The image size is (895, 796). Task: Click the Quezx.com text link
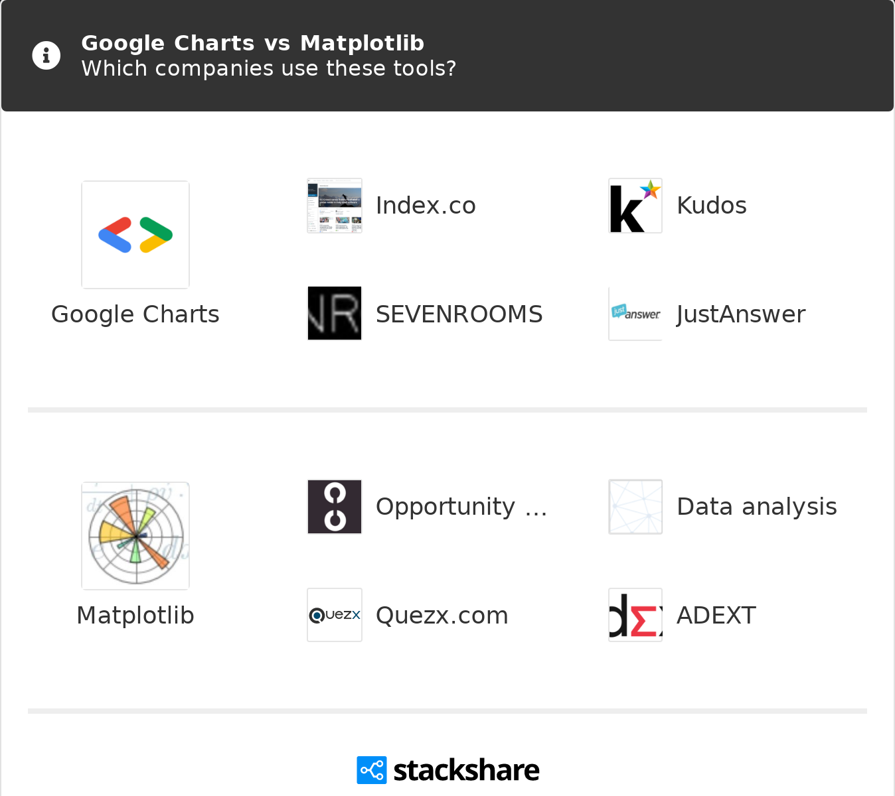pos(442,616)
